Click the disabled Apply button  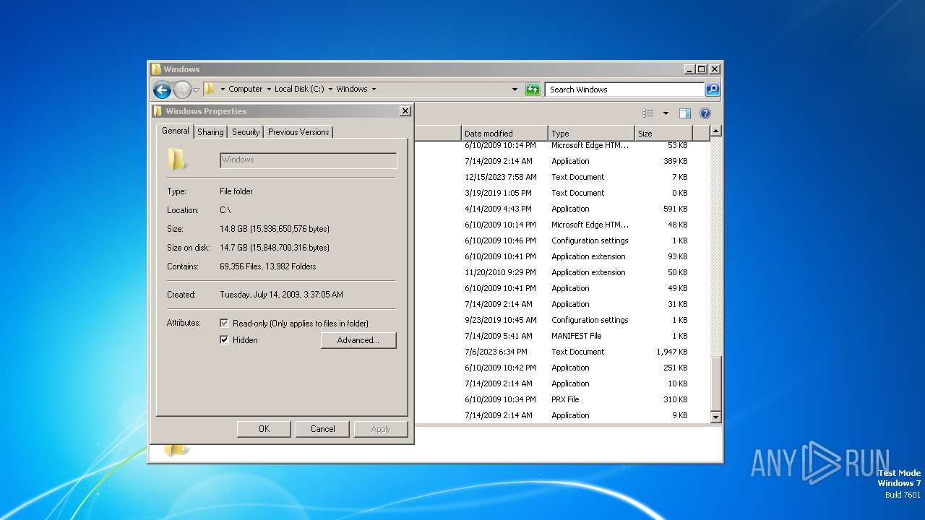(381, 429)
